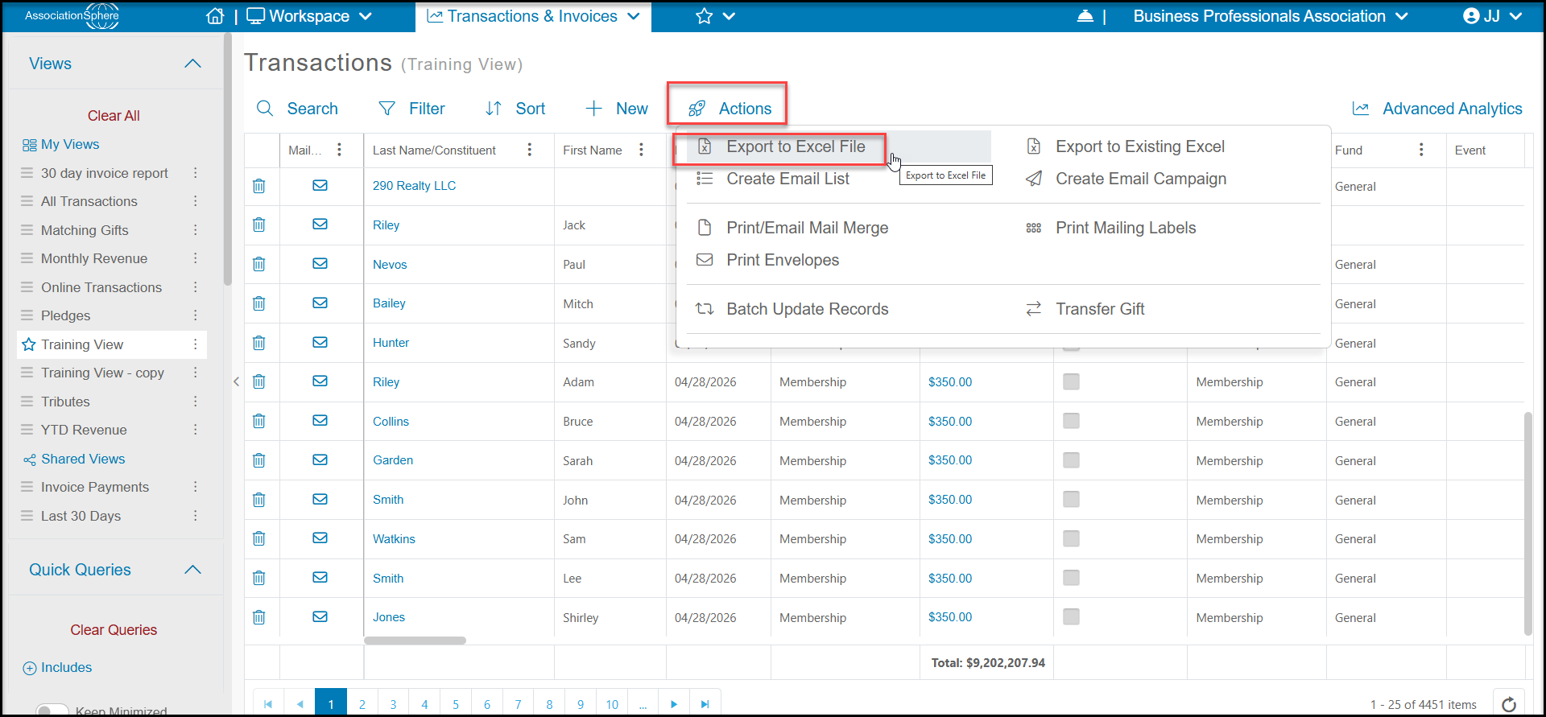Open options menu for YTD Revenue
This screenshot has height=717, width=1546.
[x=195, y=430]
